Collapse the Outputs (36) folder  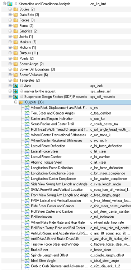point(16,102)
